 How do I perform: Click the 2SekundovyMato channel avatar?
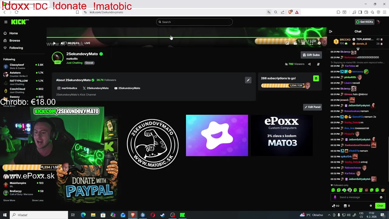point(57,58)
